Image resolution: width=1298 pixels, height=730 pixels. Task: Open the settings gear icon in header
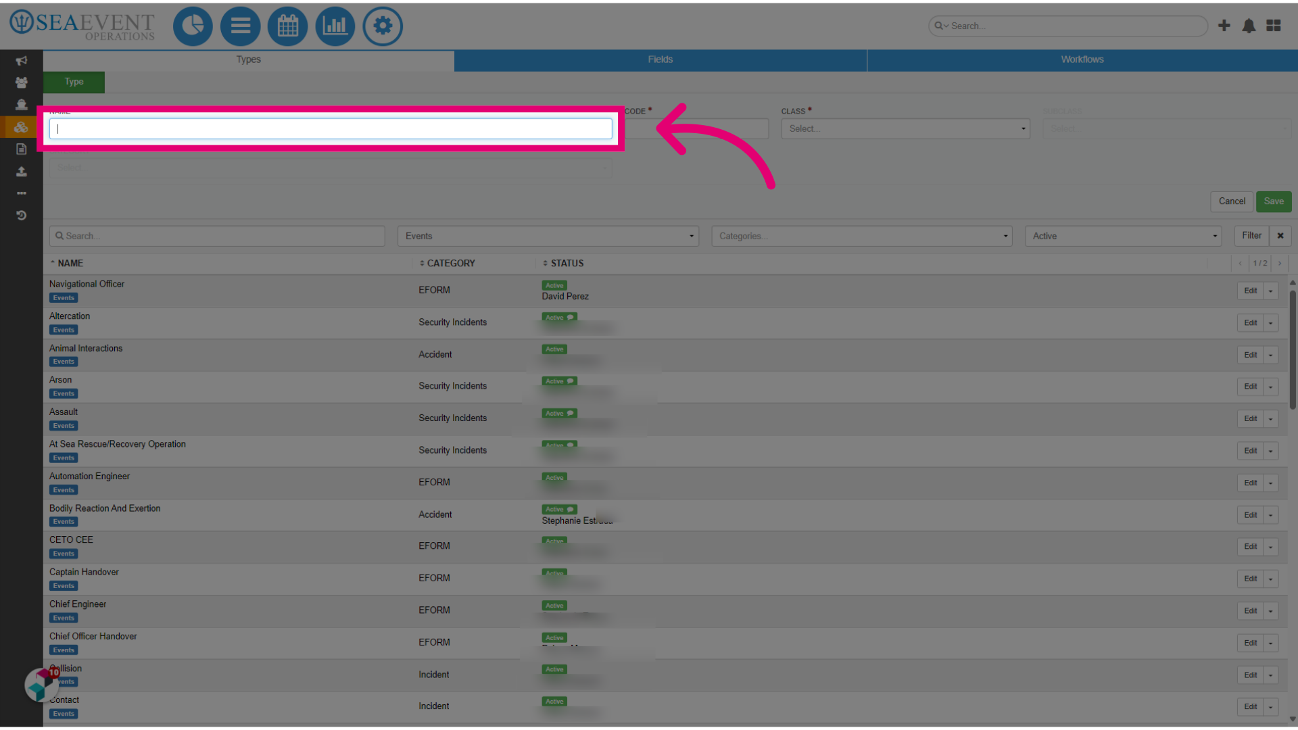(383, 26)
